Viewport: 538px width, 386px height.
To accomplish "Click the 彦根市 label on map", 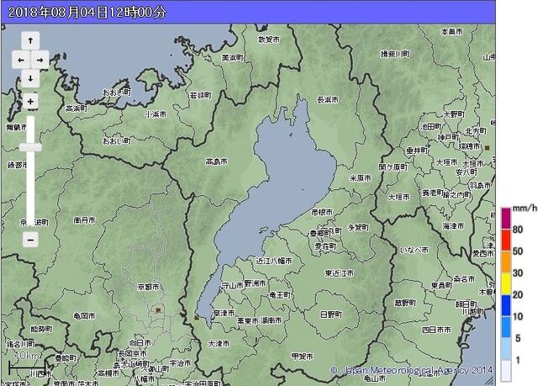I will [322, 213].
